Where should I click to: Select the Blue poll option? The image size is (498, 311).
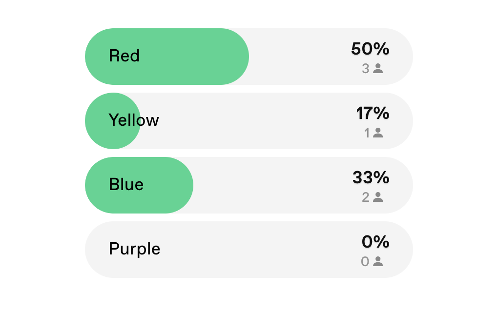(x=249, y=185)
